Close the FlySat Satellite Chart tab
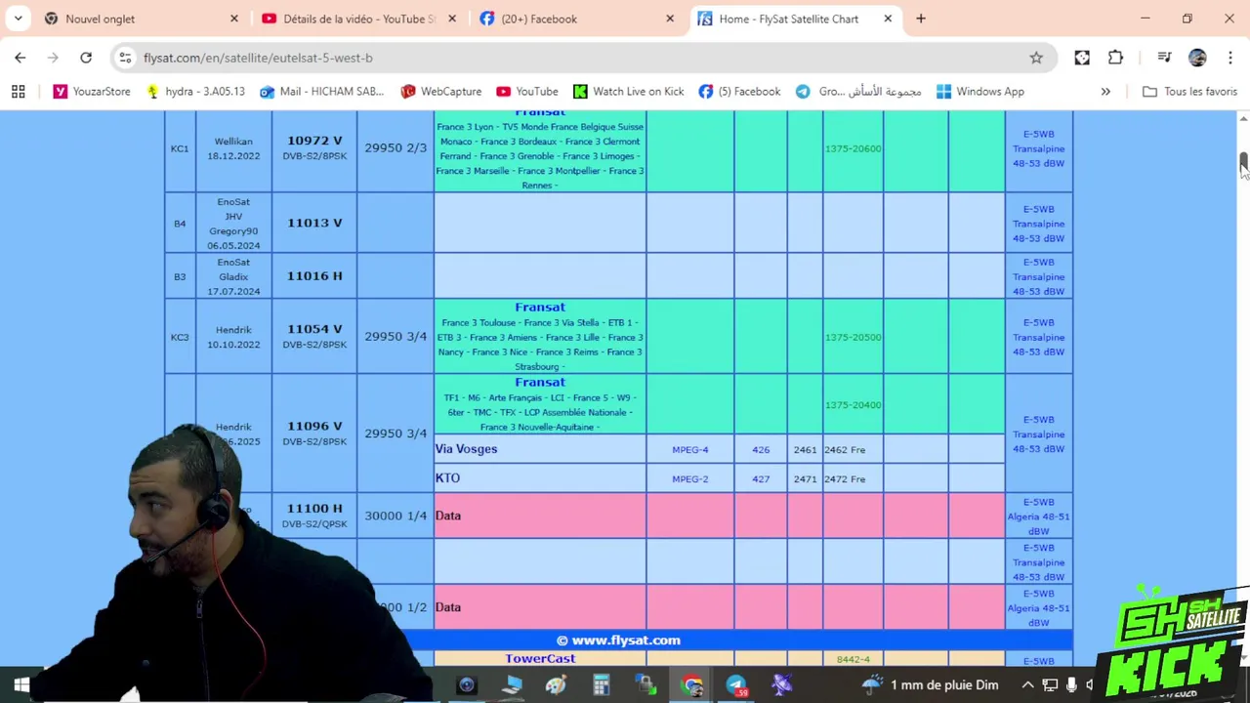This screenshot has width=1250, height=703. pos(888,19)
